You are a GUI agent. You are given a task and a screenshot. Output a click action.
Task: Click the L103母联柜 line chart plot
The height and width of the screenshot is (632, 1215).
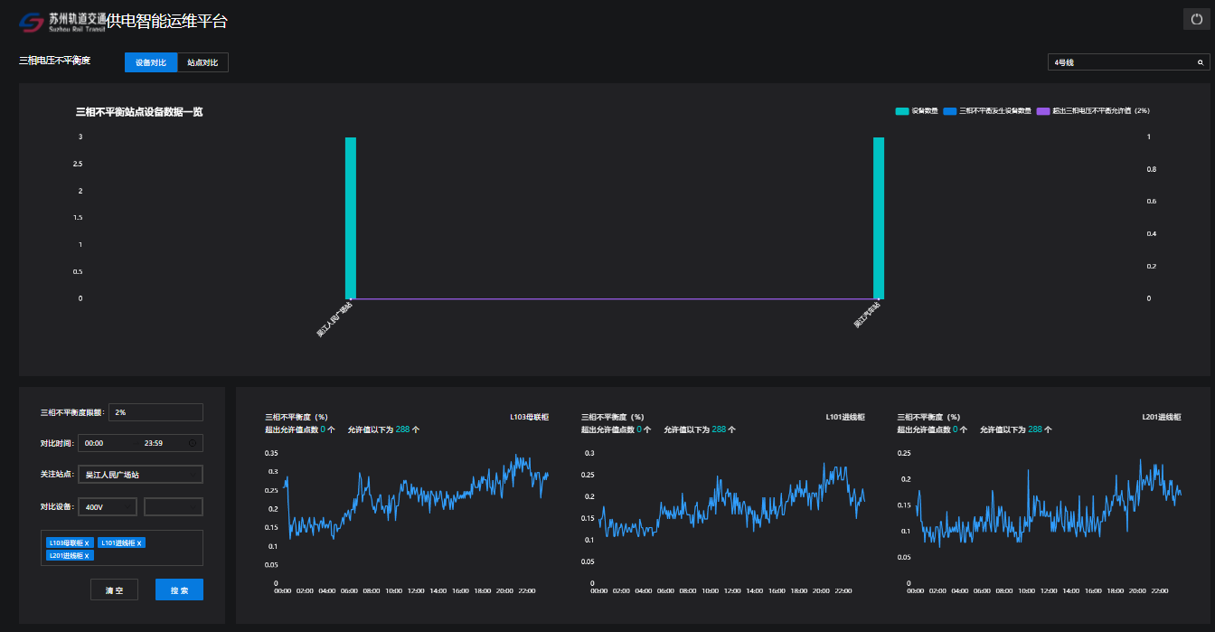tap(416, 517)
